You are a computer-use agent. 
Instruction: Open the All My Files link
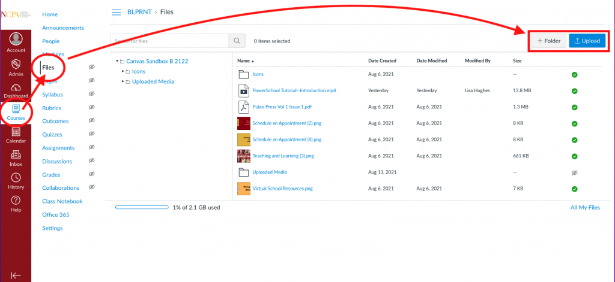tap(584, 208)
